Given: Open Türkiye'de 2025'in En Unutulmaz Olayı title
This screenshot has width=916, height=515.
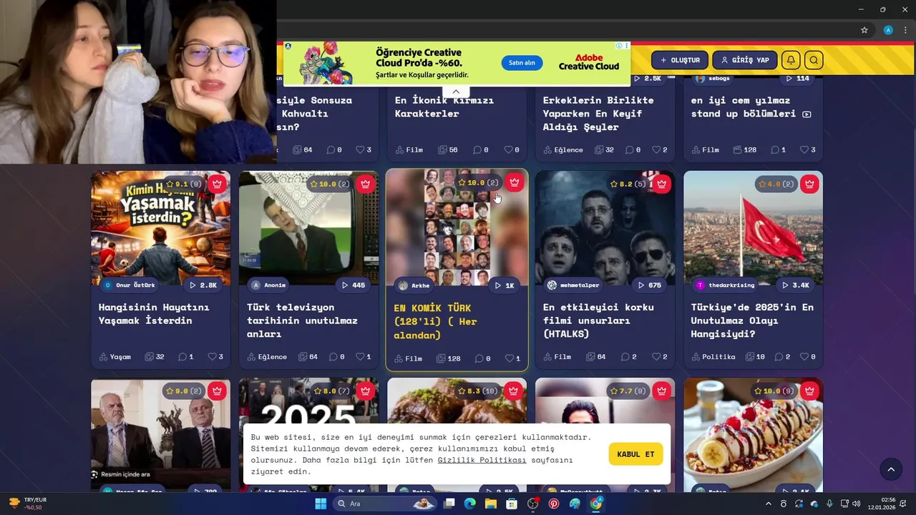Looking at the screenshot, I should 752,320.
